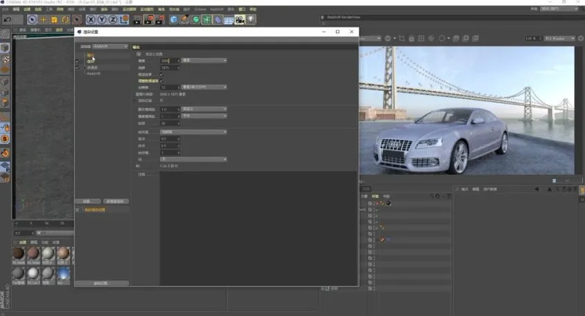Image resolution: width=585 pixels, height=316 pixels.
Task: Open the width unit dropdown in Output settings
Action: 204,61
